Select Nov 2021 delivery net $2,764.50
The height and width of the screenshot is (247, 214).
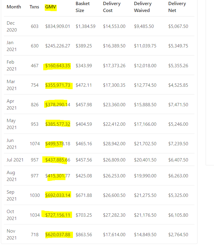tap(178, 235)
